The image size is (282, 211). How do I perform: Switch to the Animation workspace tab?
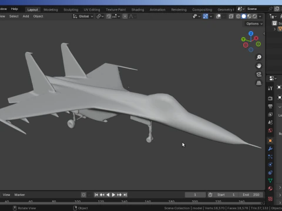157,9
